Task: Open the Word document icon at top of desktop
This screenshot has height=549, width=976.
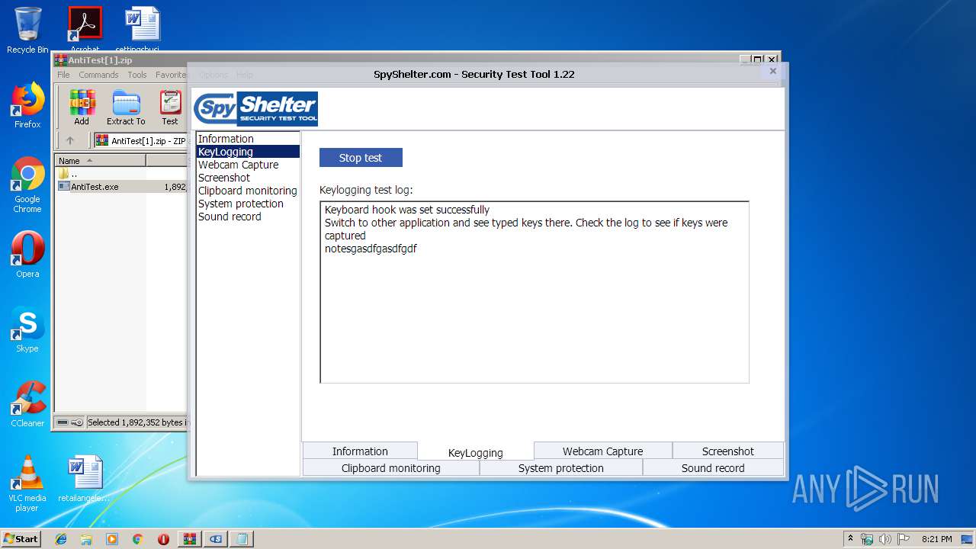Action: click(x=143, y=29)
